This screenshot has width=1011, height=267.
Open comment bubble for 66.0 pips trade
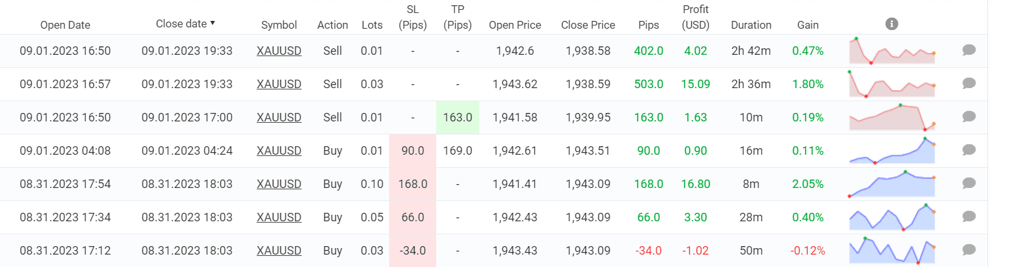click(x=969, y=217)
